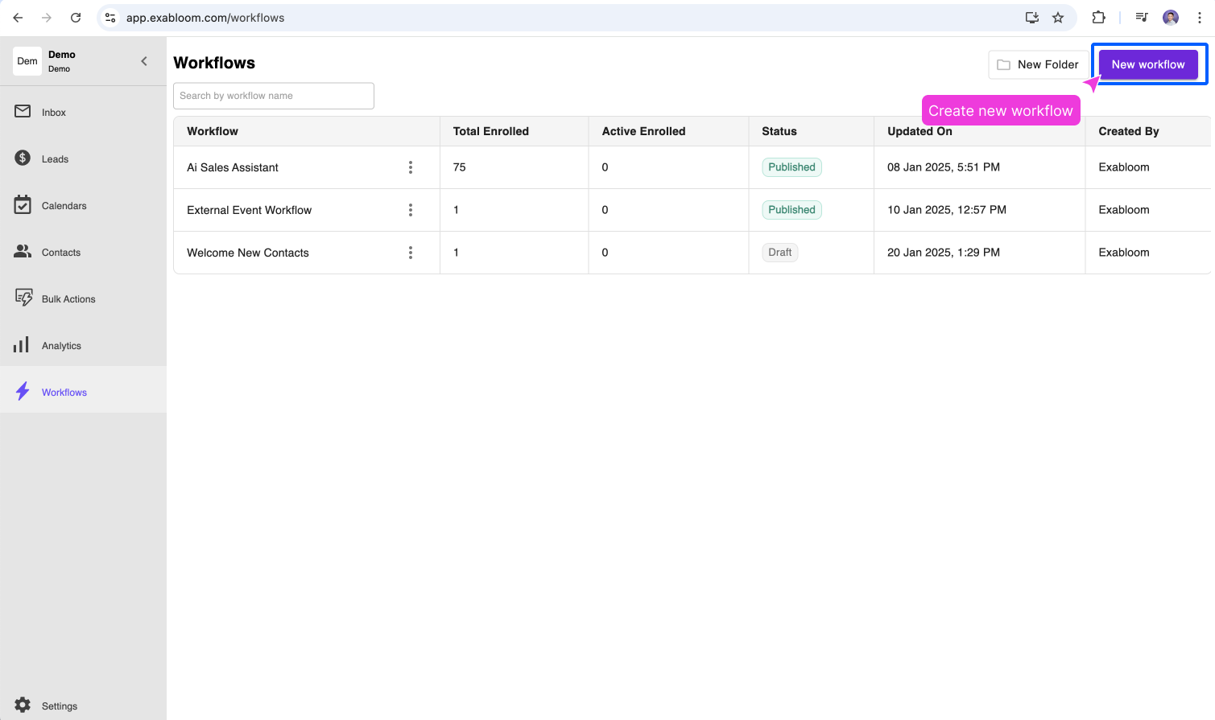
Task: Open the Welcome New Contacts workflow
Action: pos(248,253)
